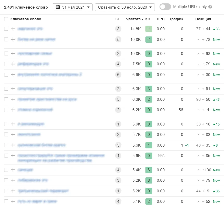Viewport: 224px width, 208px height.
Task: Open the keyword link in the 6.2K frequency row
Action: pyautogui.click(x=35, y=110)
